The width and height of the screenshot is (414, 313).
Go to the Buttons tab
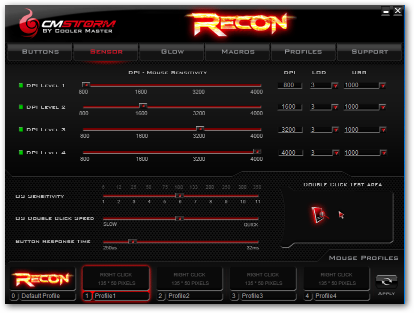[x=40, y=52]
